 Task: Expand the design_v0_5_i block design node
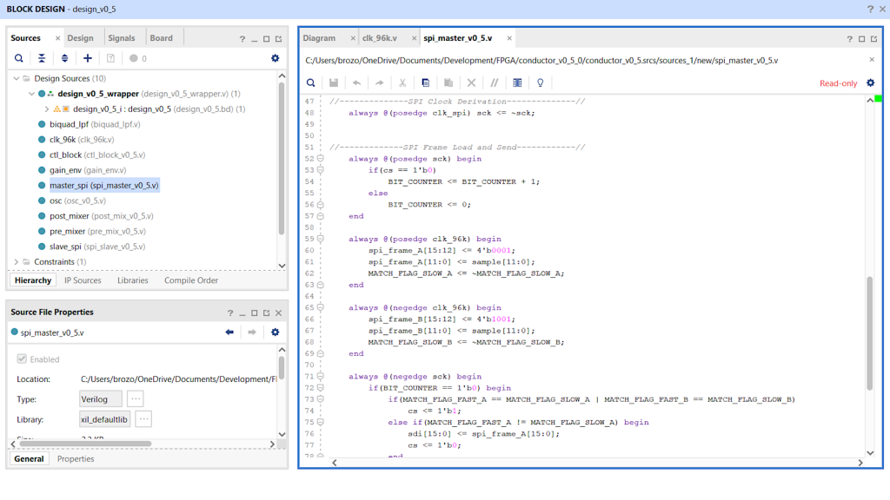point(46,109)
